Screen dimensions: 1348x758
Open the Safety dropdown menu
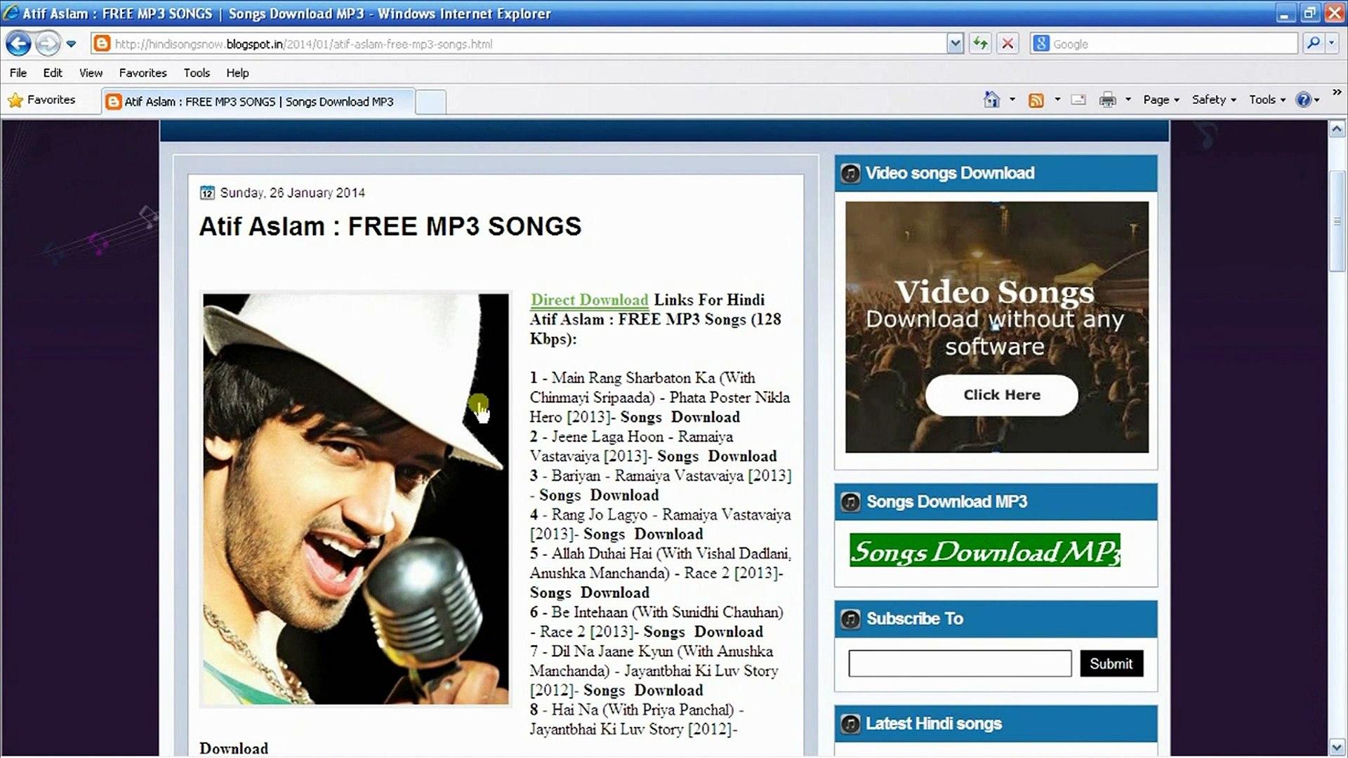(1213, 100)
